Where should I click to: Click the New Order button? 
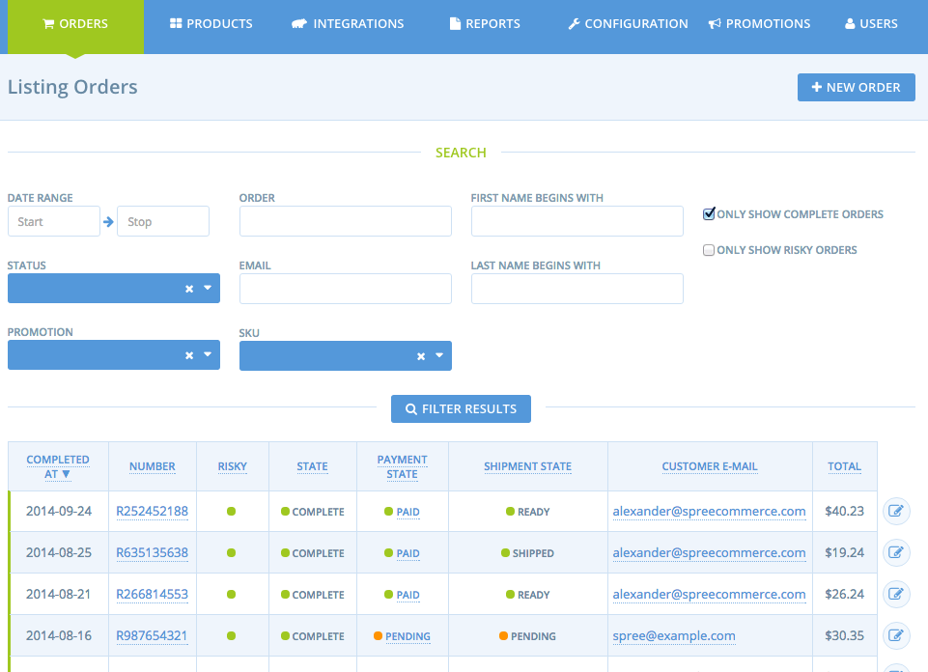[856, 87]
